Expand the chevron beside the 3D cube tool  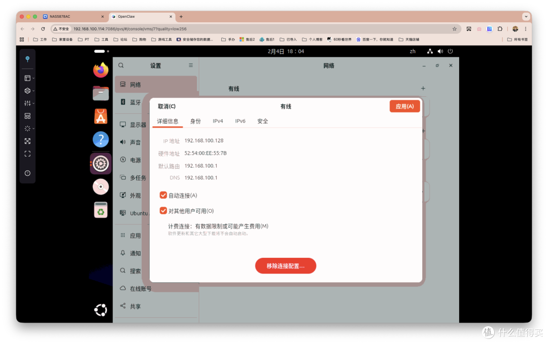(x=33, y=91)
